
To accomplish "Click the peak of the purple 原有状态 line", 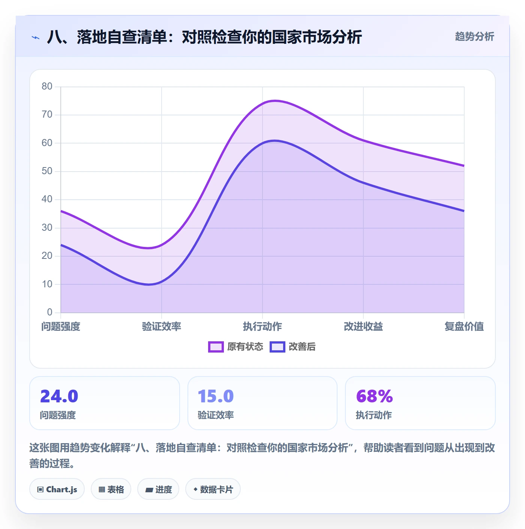I will (275, 100).
